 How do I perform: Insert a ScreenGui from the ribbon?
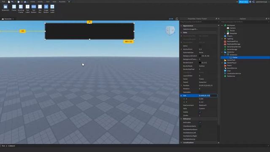click(5, 8)
